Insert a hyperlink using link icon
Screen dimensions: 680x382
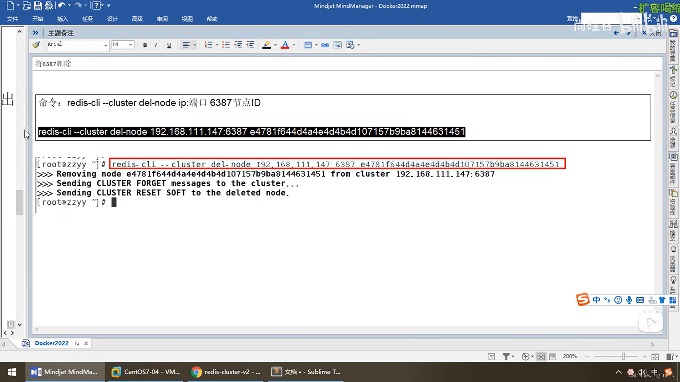pyautogui.click(x=325, y=45)
